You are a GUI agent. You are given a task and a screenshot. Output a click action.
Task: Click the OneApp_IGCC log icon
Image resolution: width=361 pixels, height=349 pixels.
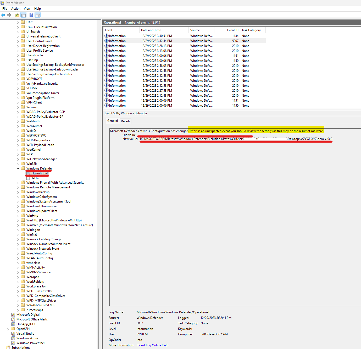click(13, 324)
